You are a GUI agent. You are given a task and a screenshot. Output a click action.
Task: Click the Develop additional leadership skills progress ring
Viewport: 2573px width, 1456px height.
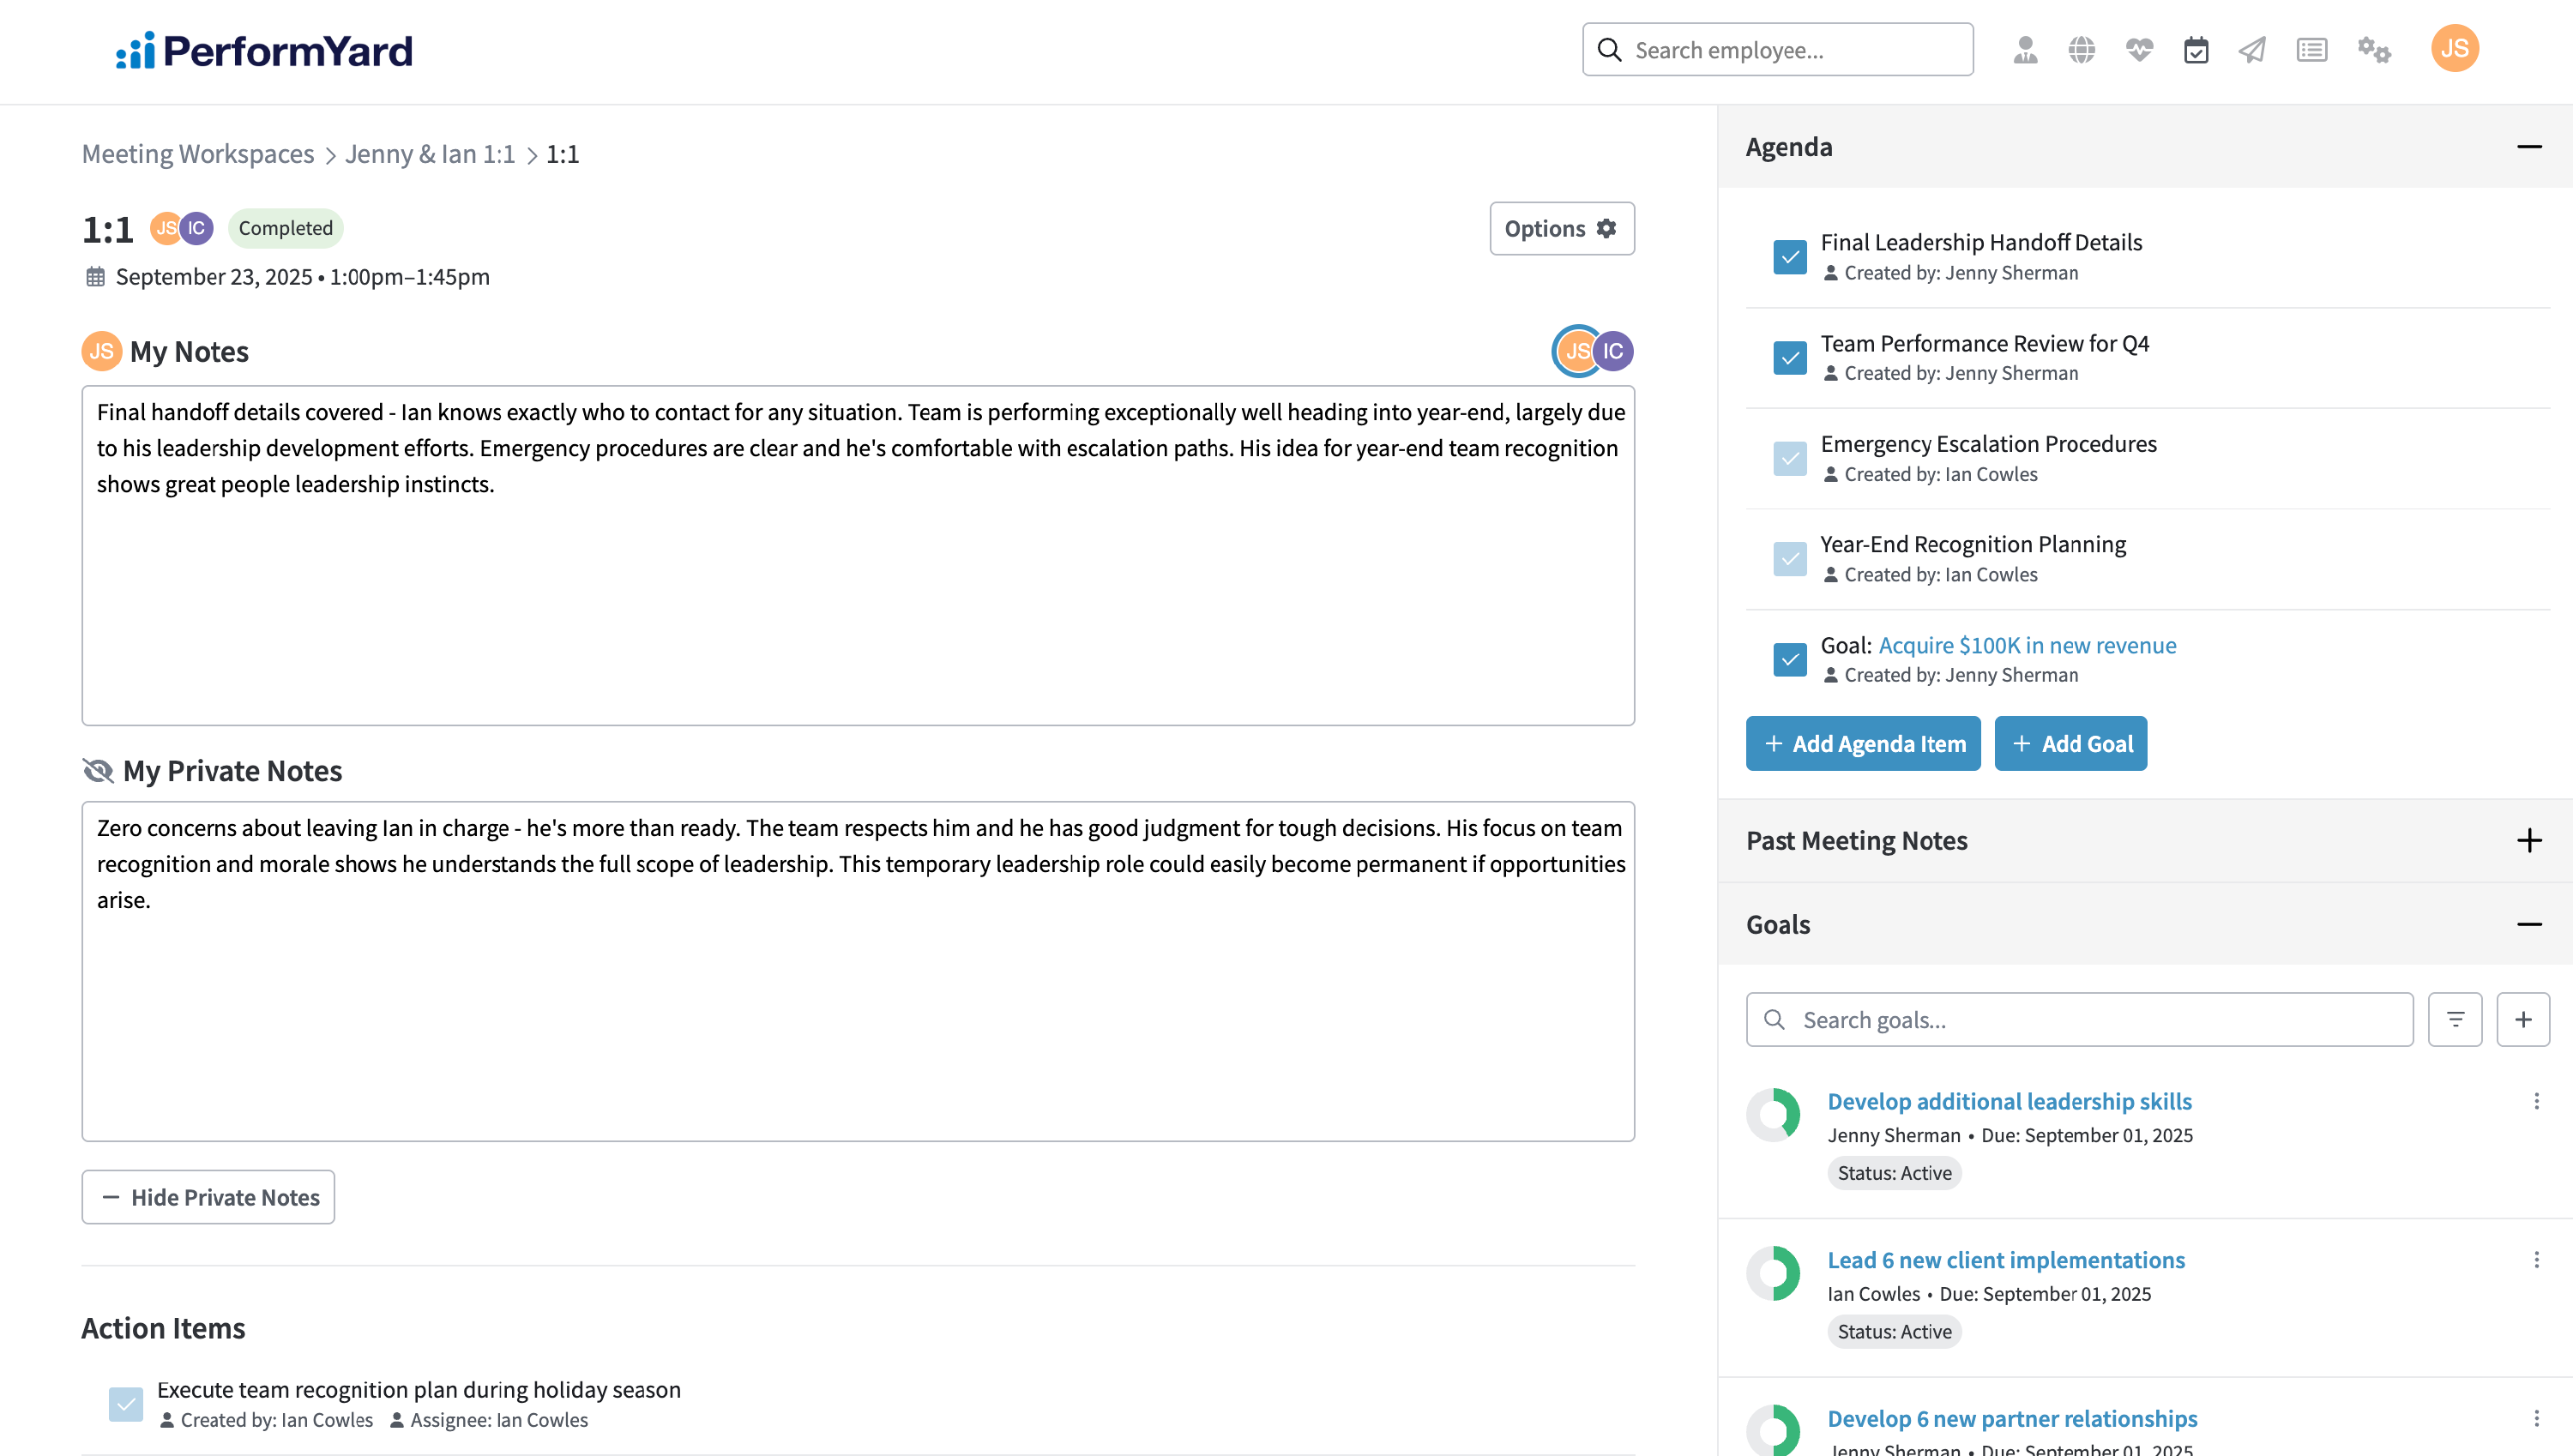click(x=1773, y=1114)
